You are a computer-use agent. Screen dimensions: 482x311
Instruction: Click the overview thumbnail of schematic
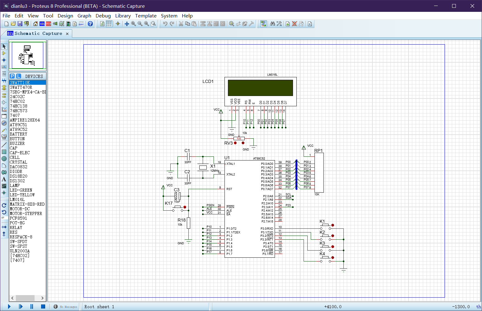pos(27,55)
